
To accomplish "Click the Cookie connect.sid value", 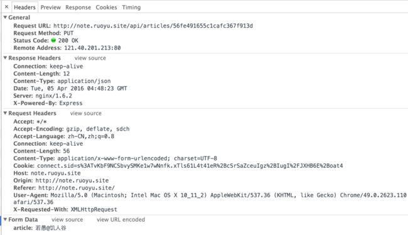I will click(x=190, y=166).
